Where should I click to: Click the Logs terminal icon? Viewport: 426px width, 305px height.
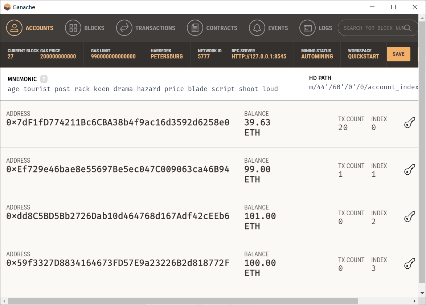307,28
